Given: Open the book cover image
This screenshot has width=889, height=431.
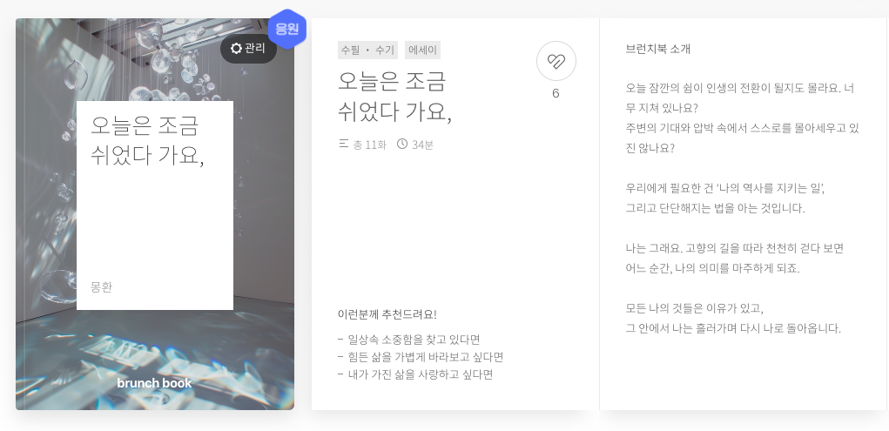Looking at the screenshot, I should tap(155, 214).
